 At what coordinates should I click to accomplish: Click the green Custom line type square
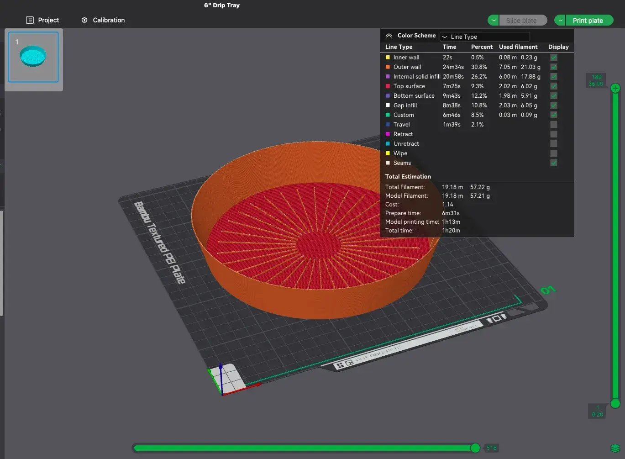[x=388, y=115]
